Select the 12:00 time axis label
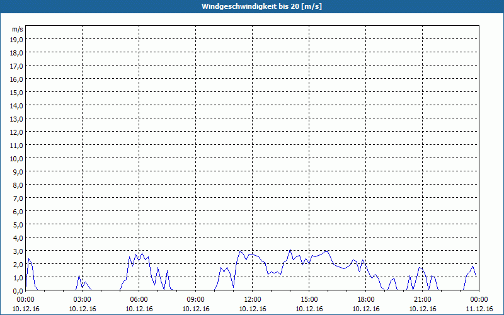The image size is (504, 315). point(253,299)
